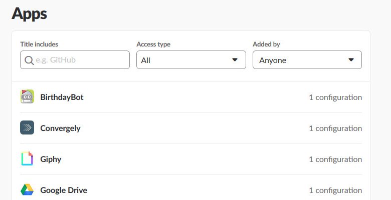Click the search magnifier icon
Viewport: 391px width, 200px height.
(x=29, y=60)
